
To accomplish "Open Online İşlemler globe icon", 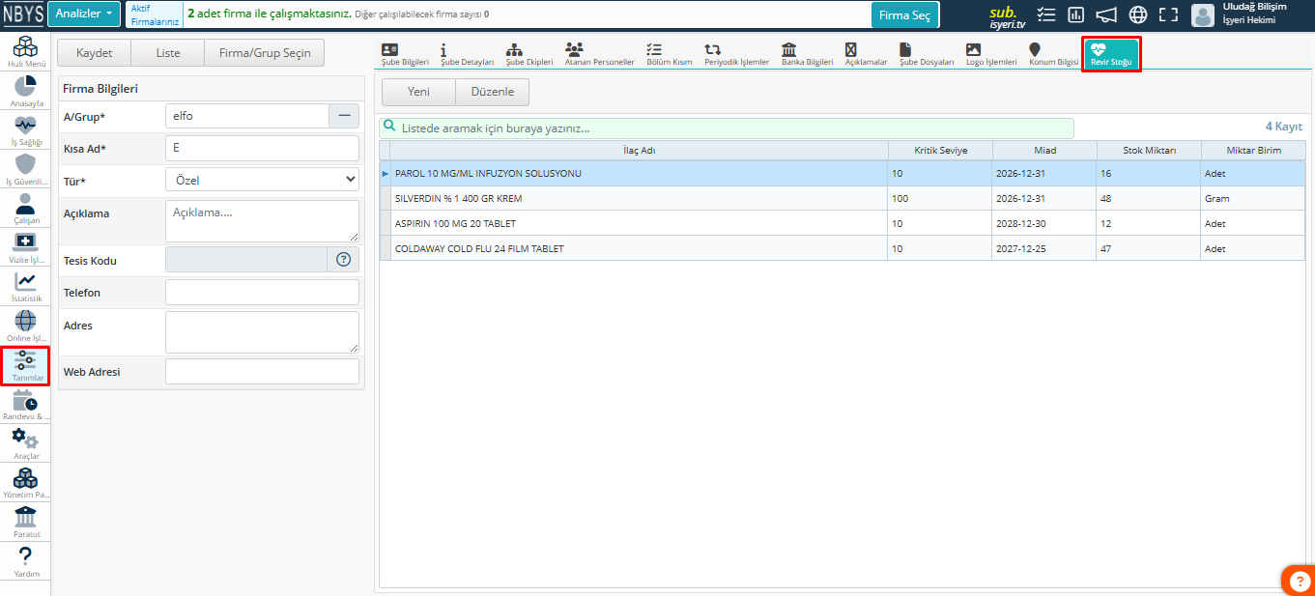I will [x=26, y=326].
